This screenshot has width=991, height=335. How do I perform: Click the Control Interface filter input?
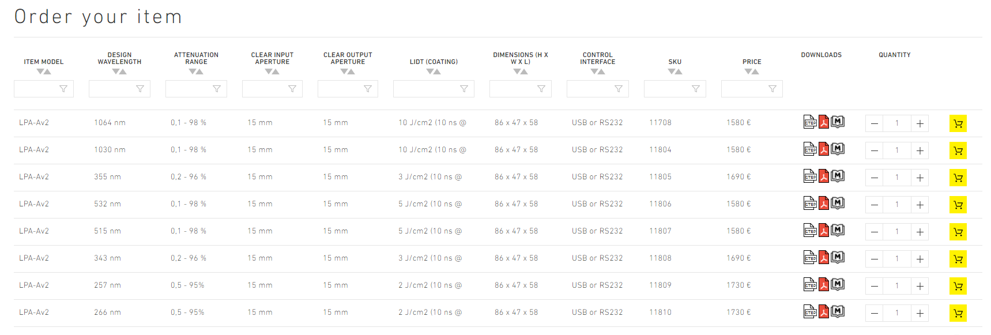pos(590,89)
